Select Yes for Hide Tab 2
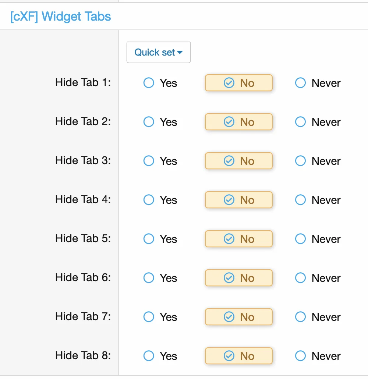The height and width of the screenshot is (379, 368). 149,122
